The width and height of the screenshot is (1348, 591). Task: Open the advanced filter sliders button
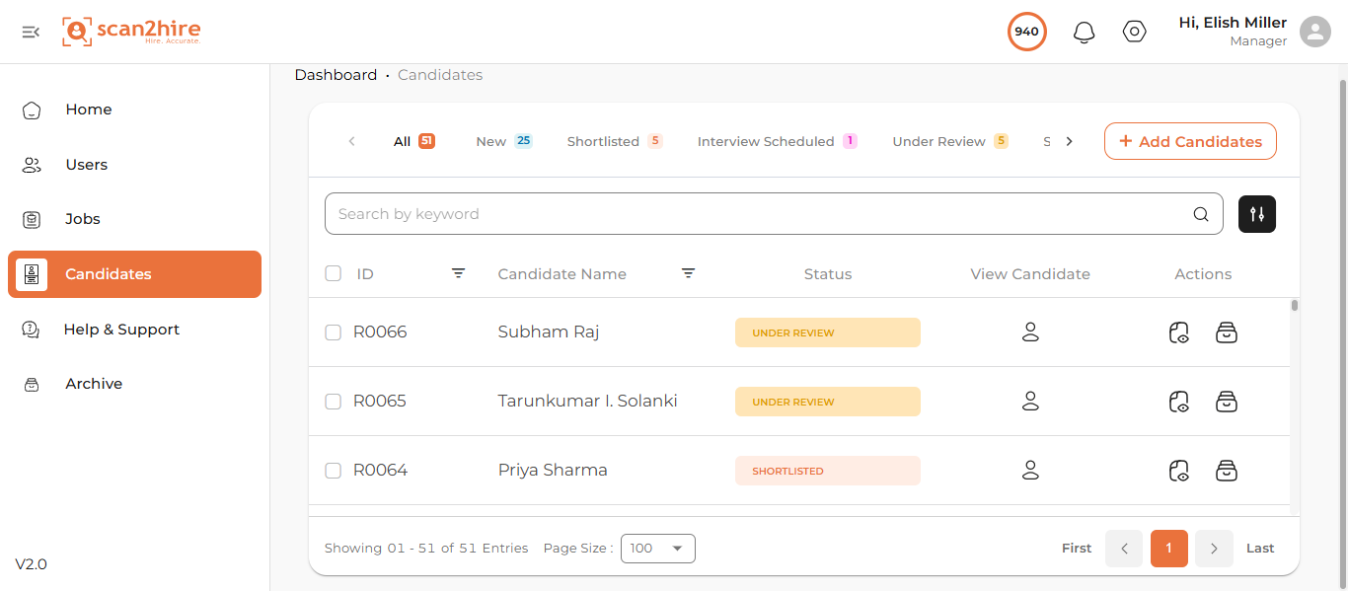(1257, 214)
